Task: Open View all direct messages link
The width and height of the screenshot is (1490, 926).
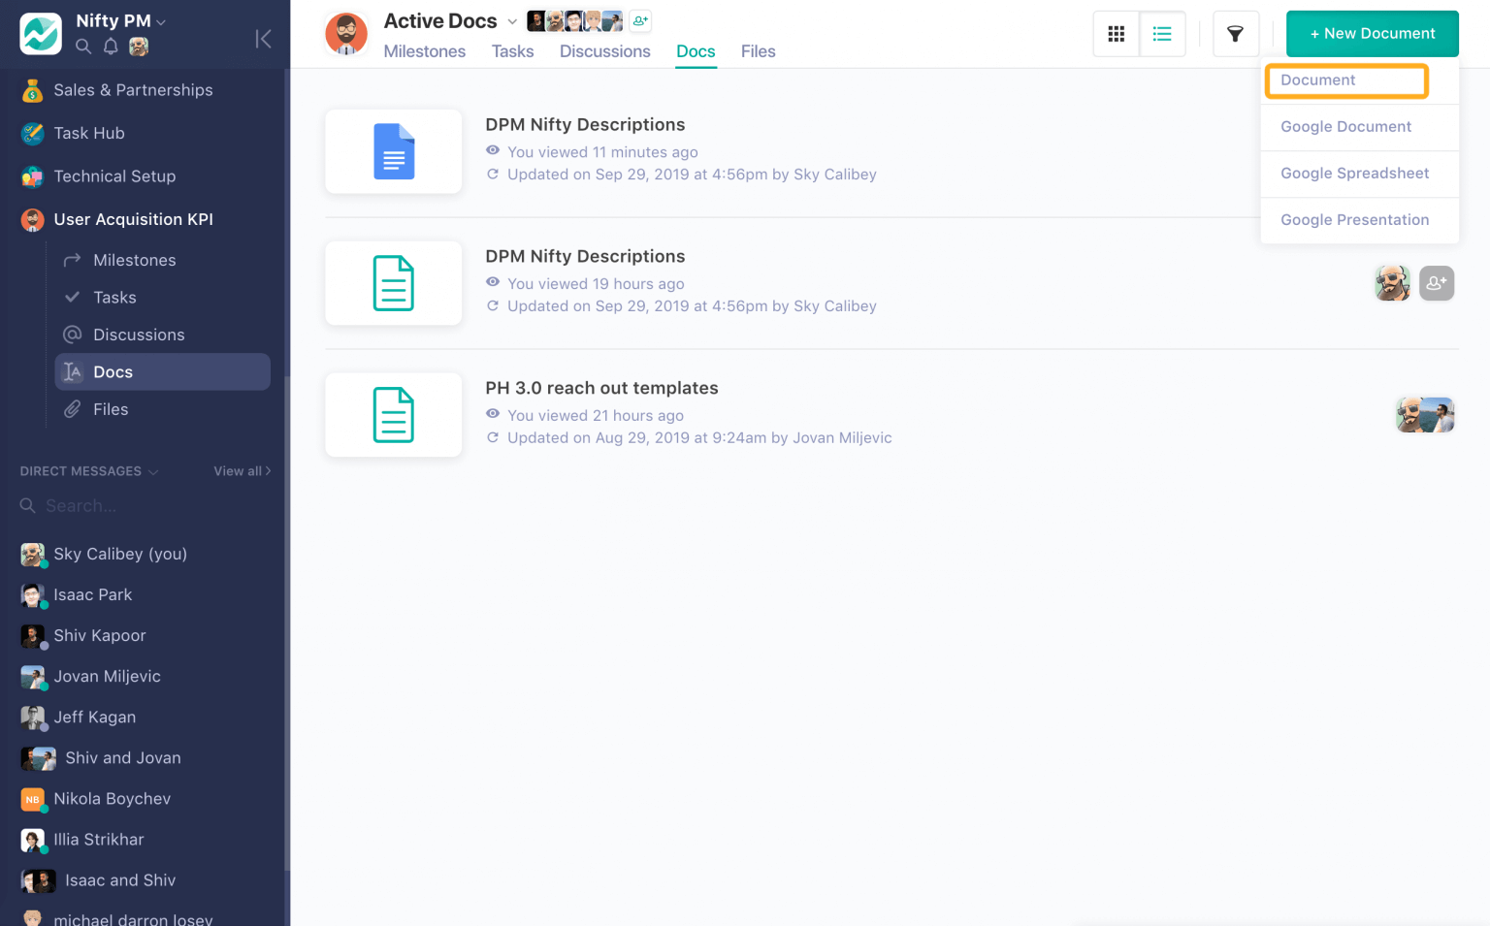Action: [x=240, y=471]
